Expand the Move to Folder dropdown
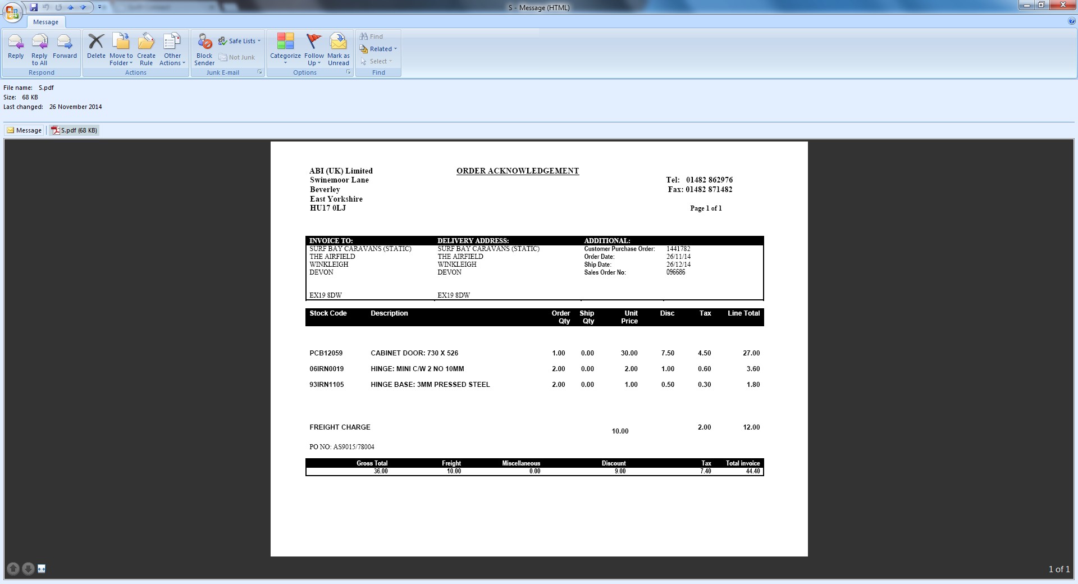The height and width of the screenshot is (584, 1078). tap(121, 59)
